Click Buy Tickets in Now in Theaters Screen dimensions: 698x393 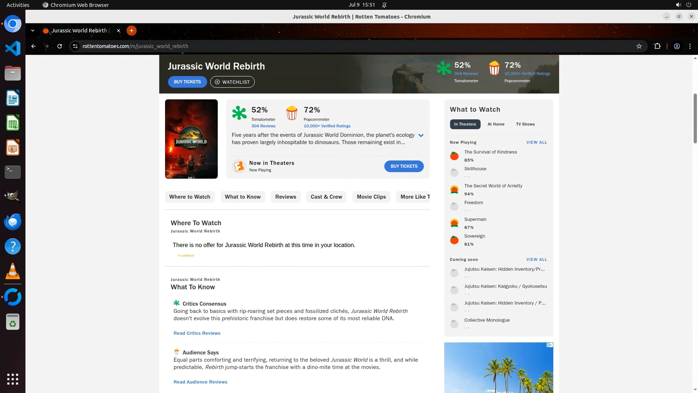(x=404, y=166)
